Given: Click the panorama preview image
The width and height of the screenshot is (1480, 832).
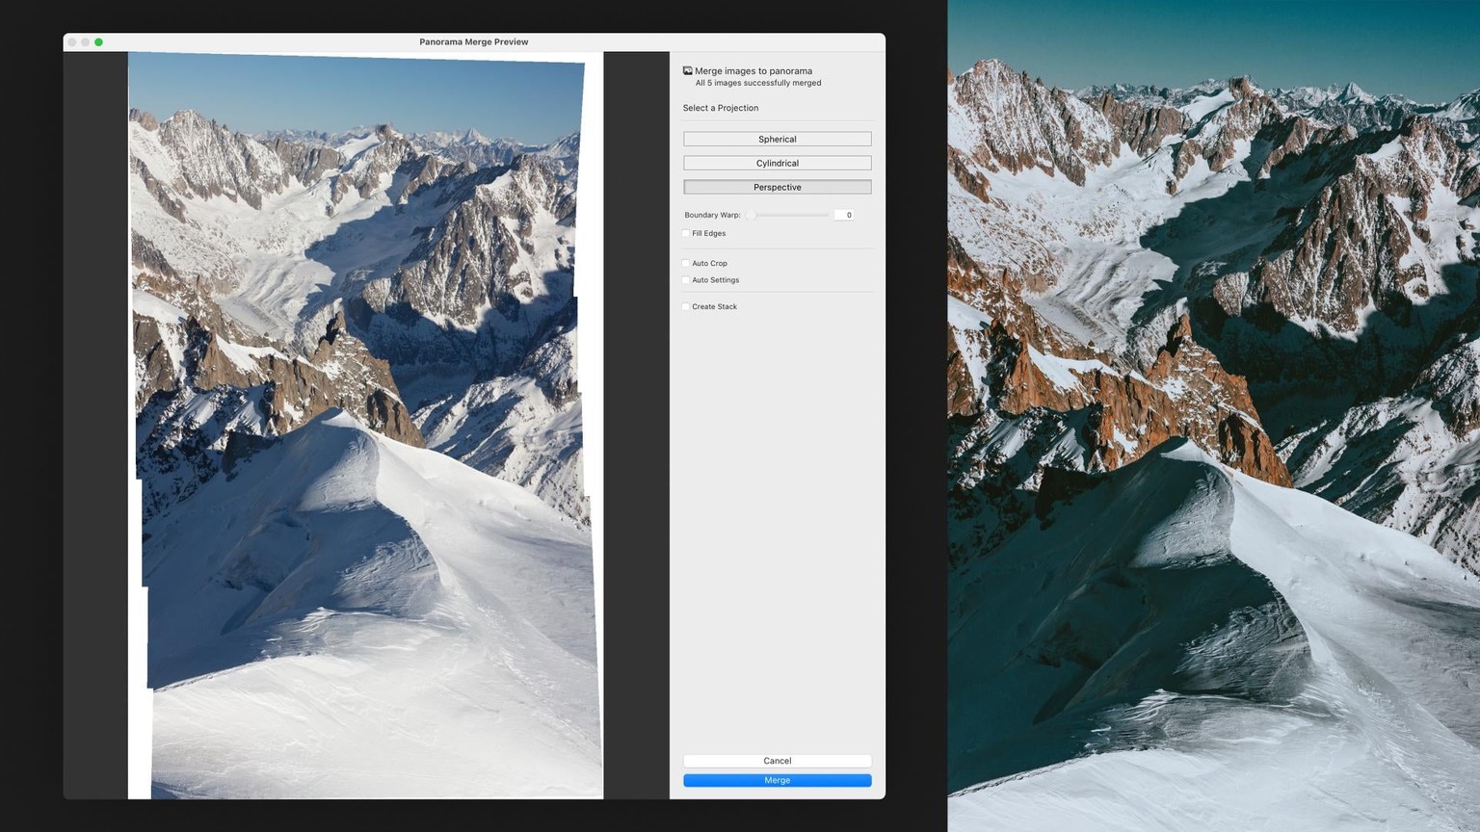Looking at the screenshot, I should (366, 425).
